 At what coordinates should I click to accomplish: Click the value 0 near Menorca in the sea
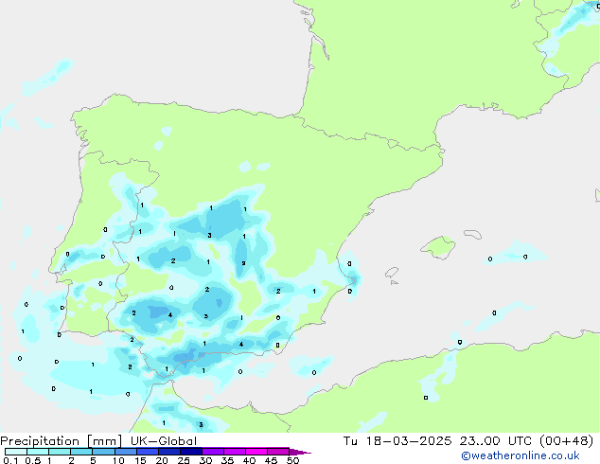pyautogui.click(x=490, y=259)
